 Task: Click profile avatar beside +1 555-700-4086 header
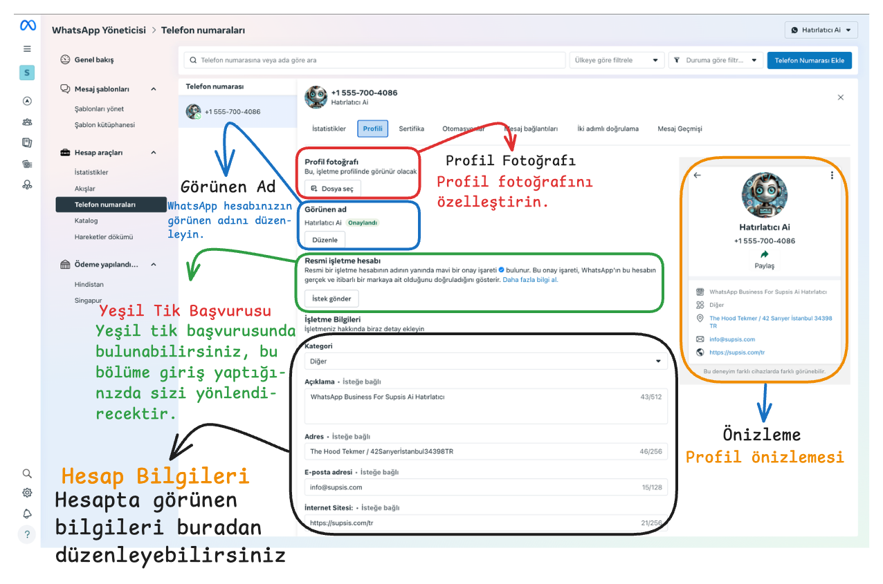pyautogui.click(x=316, y=97)
